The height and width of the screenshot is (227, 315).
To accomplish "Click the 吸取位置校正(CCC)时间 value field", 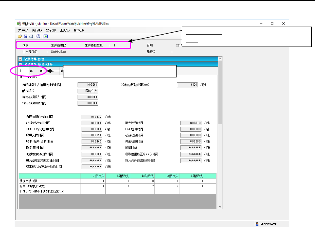I will (x=191, y=155).
